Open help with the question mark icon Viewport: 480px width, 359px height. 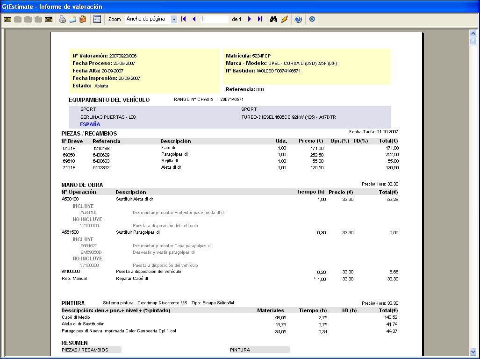click(x=299, y=19)
